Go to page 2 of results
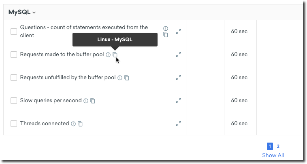307x164 pixels. [278, 146]
